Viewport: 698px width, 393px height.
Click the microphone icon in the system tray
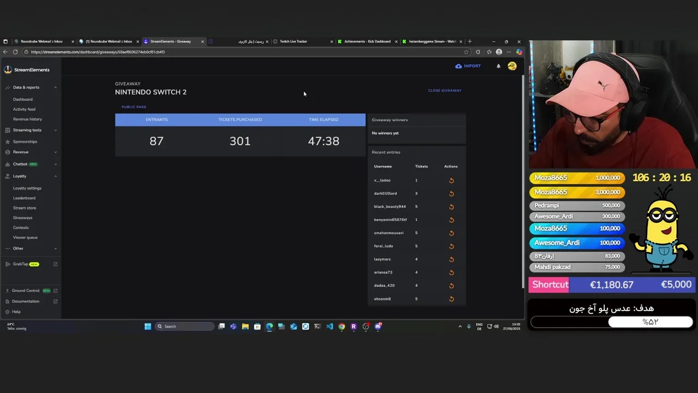[x=469, y=326]
